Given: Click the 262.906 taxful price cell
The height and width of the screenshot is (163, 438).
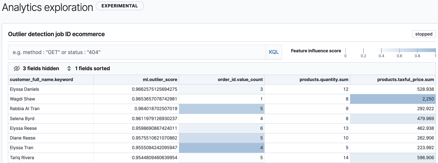Looking at the screenshot, I should point(393,138).
